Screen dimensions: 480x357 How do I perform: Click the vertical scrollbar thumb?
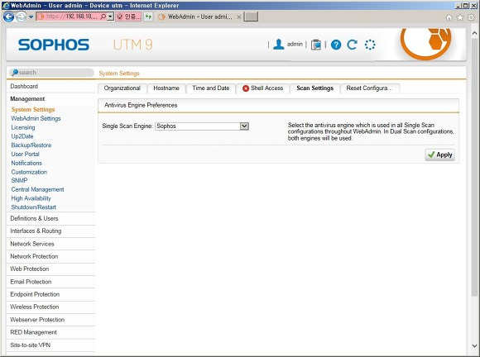pos(474,167)
